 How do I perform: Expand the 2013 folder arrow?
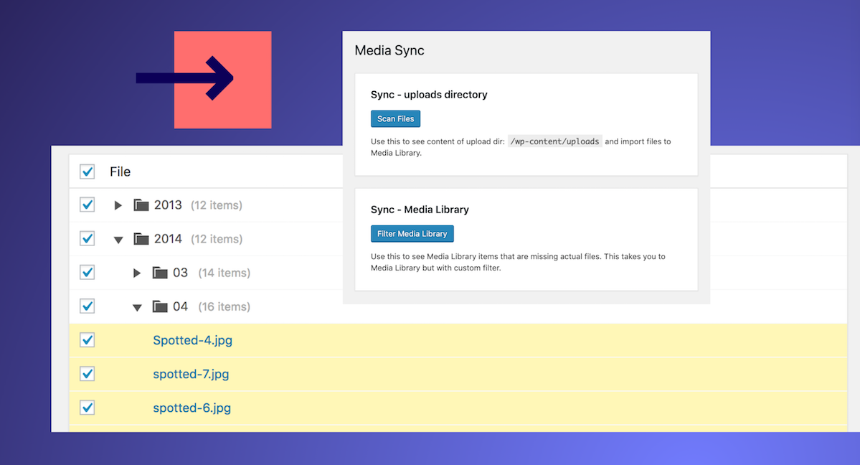(x=118, y=205)
